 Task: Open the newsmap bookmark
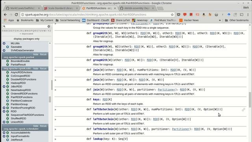click(x=140, y=20)
